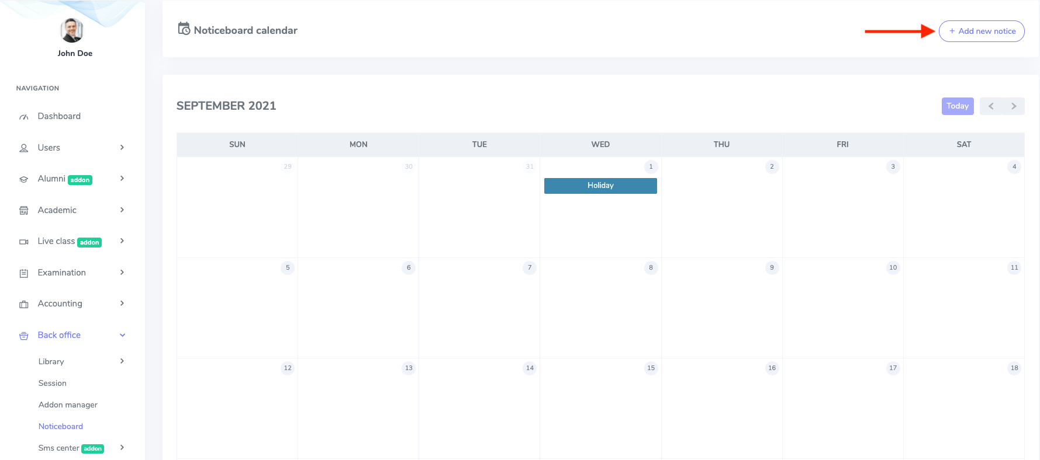Viewport: 1040px width, 460px height.
Task: Click the Alumni graduation cap icon
Action: tap(24, 179)
